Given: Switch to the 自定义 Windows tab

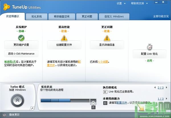Looking at the screenshot, I should click(x=114, y=16).
